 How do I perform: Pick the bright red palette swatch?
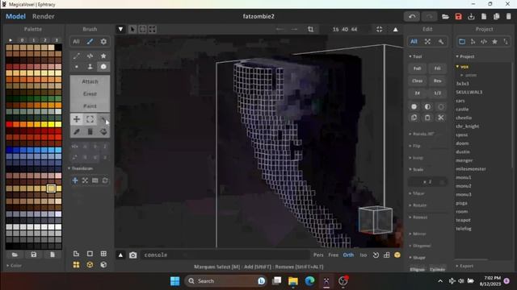click(9, 124)
